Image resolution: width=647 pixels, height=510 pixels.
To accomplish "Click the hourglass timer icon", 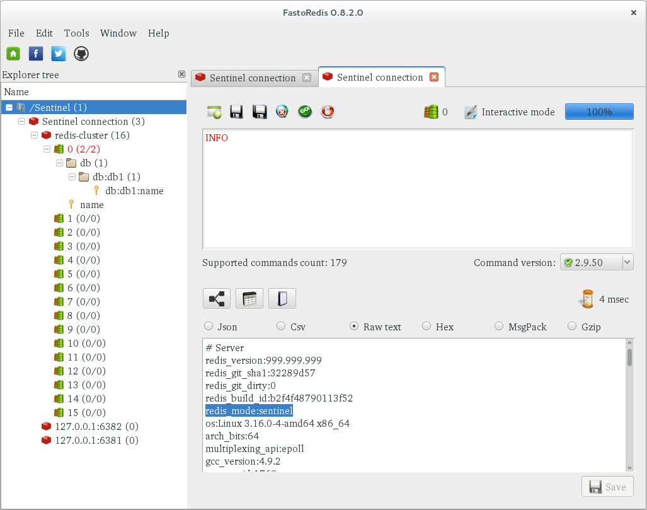I will (x=587, y=299).
